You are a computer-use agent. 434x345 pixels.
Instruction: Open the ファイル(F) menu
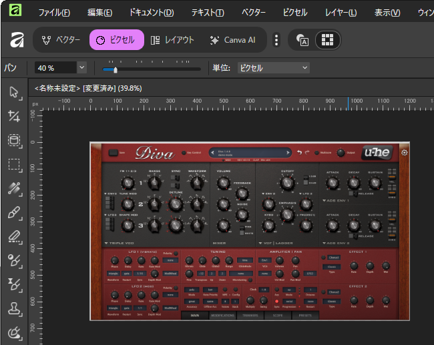[x=53, y=13]
